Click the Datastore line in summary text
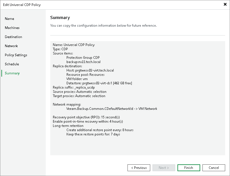The width and height of the screenshot is (230, 176). (x=99, y=83)
